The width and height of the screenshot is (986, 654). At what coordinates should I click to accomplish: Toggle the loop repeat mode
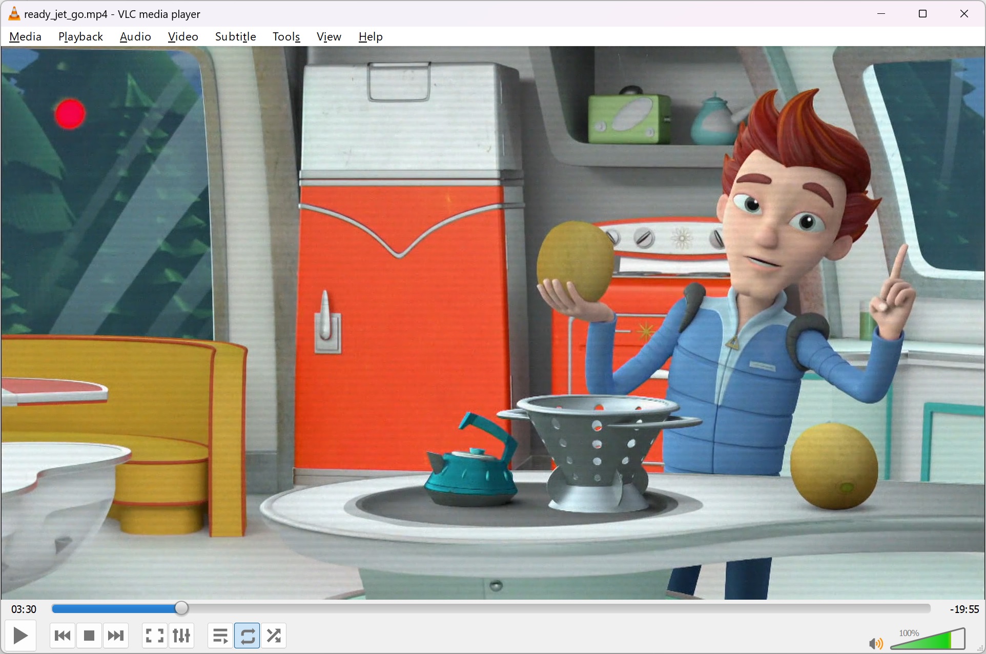click(x=247, y=636)
